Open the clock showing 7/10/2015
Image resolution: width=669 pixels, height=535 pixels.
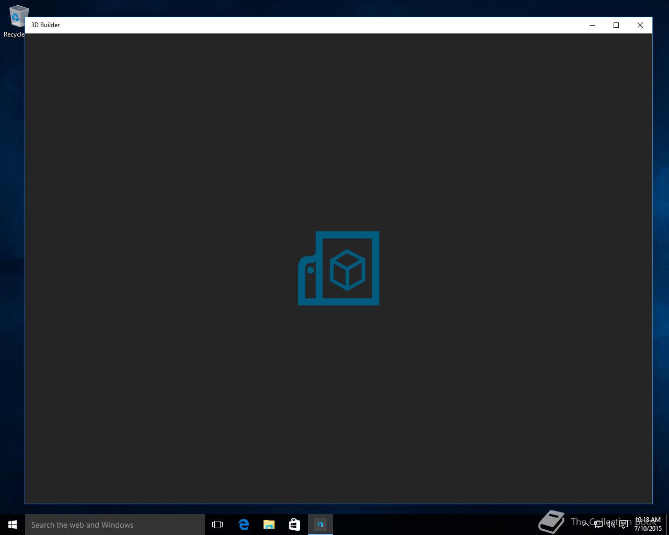pos(648,525)
